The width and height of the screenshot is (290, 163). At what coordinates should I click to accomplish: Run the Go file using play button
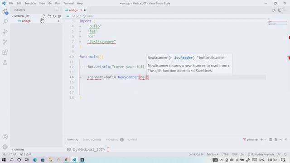[x=274, y=10]
